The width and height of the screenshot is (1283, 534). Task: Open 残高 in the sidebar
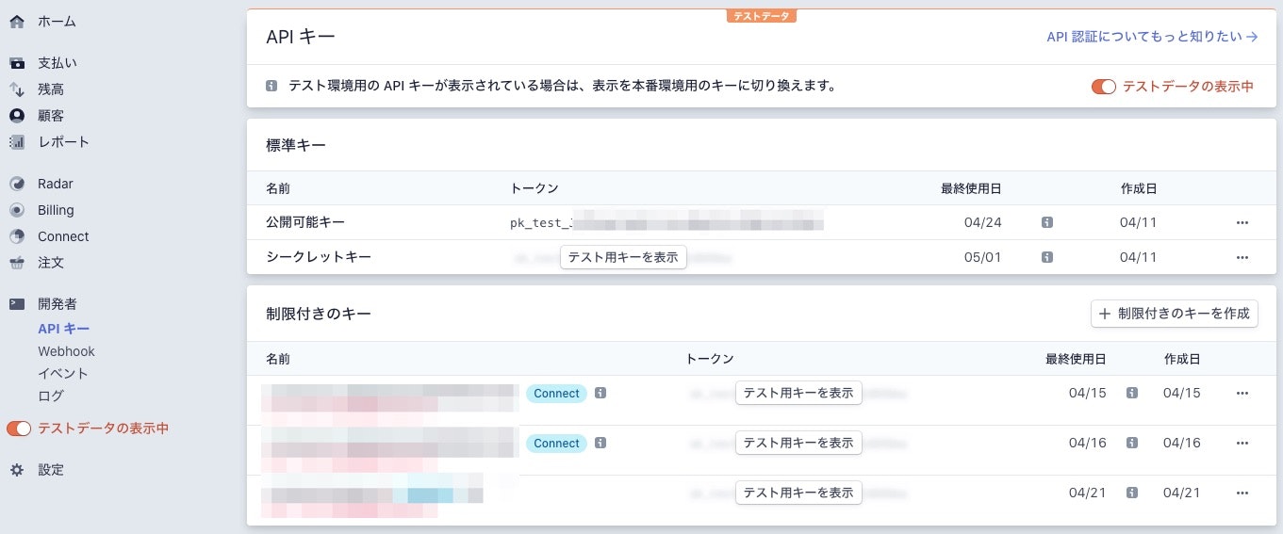click(x=51, y=89)
